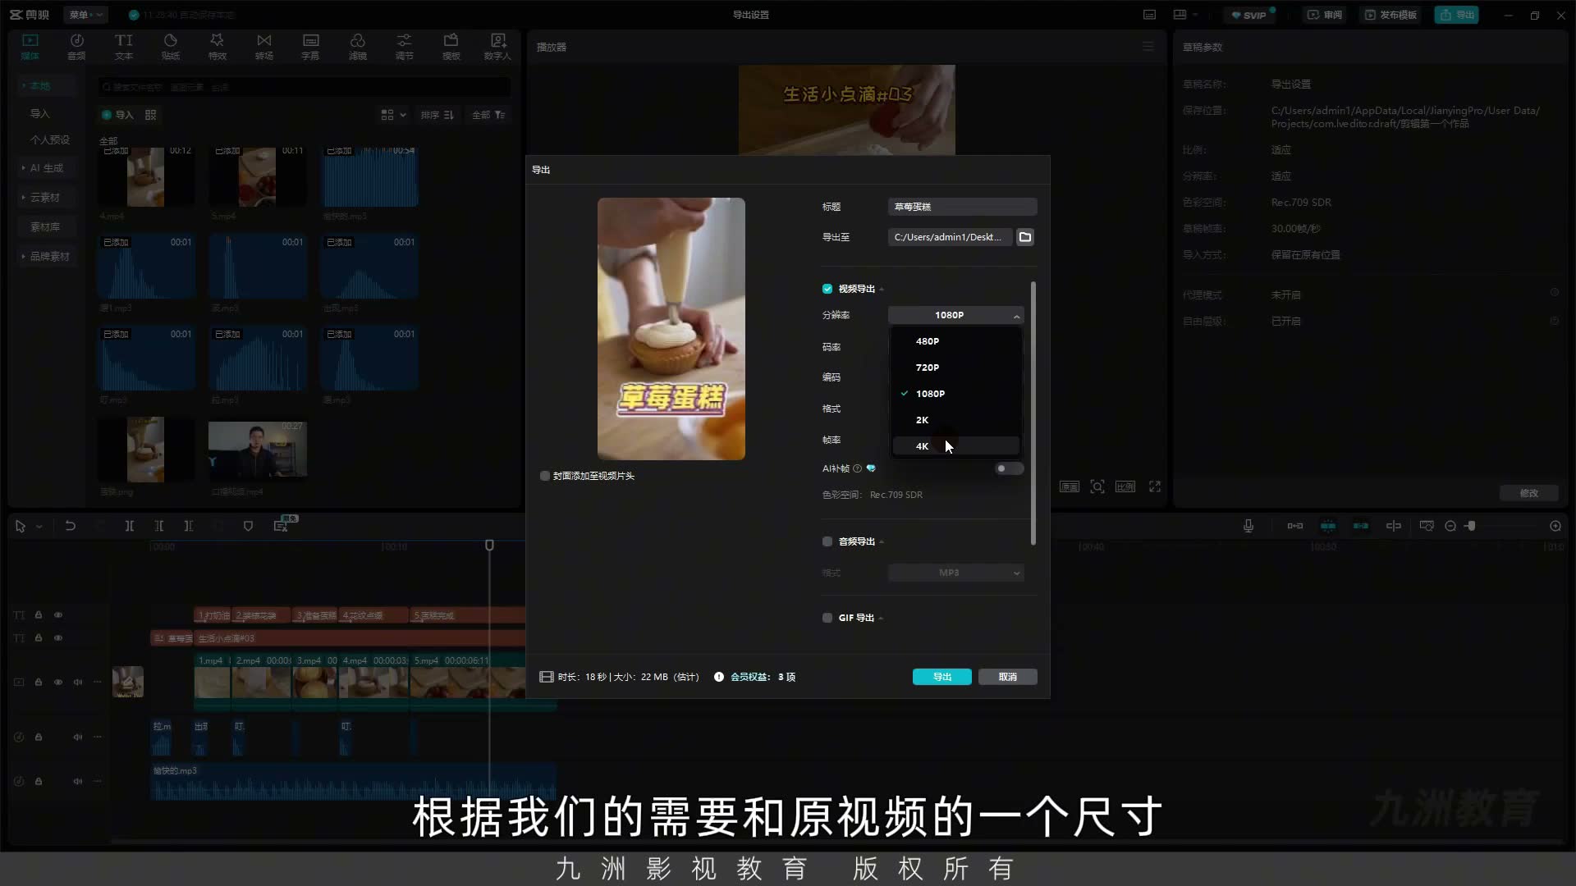Screen dimensions: 1576x886
Task: Click the 取消 cancel button
Action: pos(1008,677)
